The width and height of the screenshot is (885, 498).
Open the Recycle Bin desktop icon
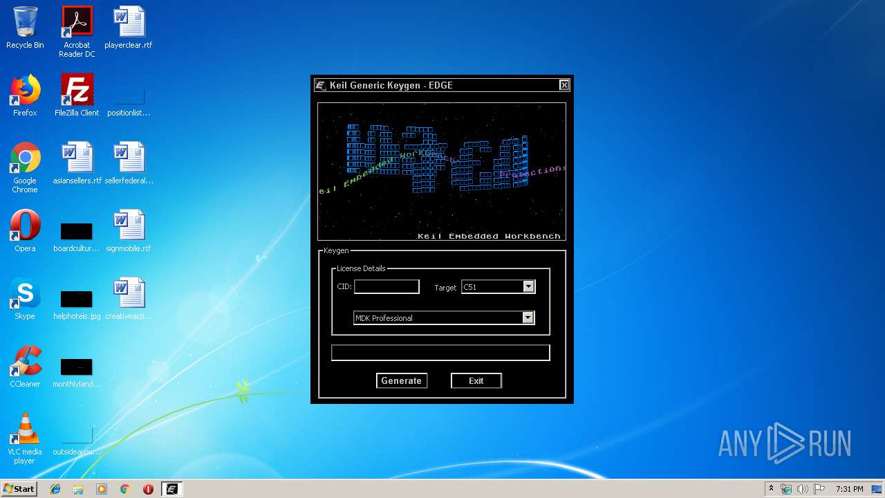(x=25, y=28)
